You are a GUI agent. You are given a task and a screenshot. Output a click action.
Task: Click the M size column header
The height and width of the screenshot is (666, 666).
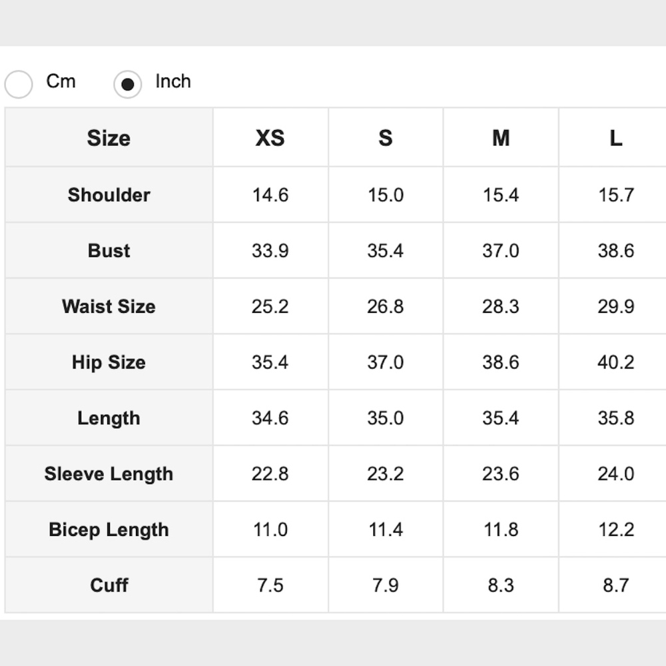coord(501,138)
